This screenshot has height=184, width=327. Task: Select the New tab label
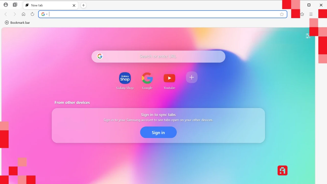[x=37, y=5]
